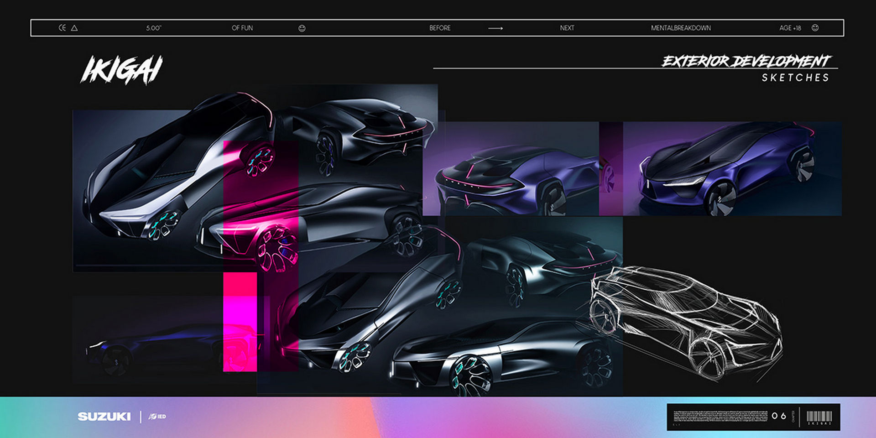
Task: Click the 5.00" label in top bar
Action: pyautogui.click(x=154, y=28)
